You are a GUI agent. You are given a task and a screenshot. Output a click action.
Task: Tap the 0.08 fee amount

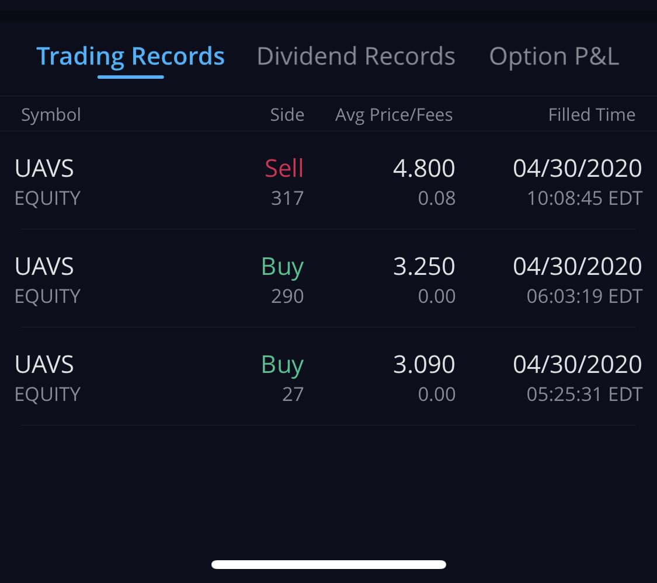436,198
